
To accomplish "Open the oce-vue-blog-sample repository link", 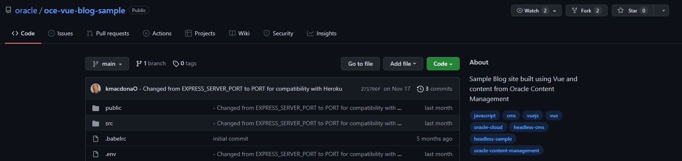I will (84, 10).
